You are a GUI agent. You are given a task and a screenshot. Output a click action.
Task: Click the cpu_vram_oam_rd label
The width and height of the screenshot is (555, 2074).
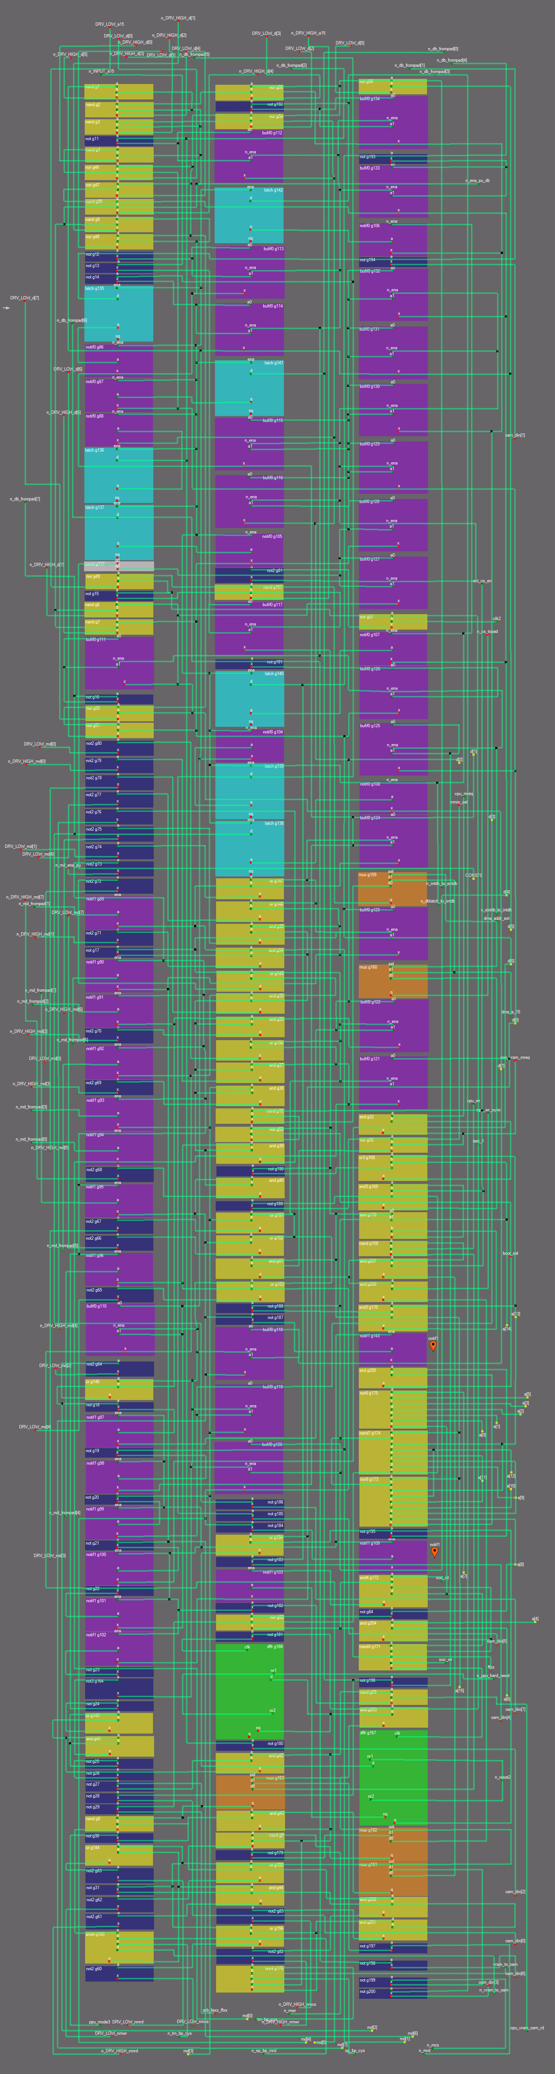tap(527, 2027)
